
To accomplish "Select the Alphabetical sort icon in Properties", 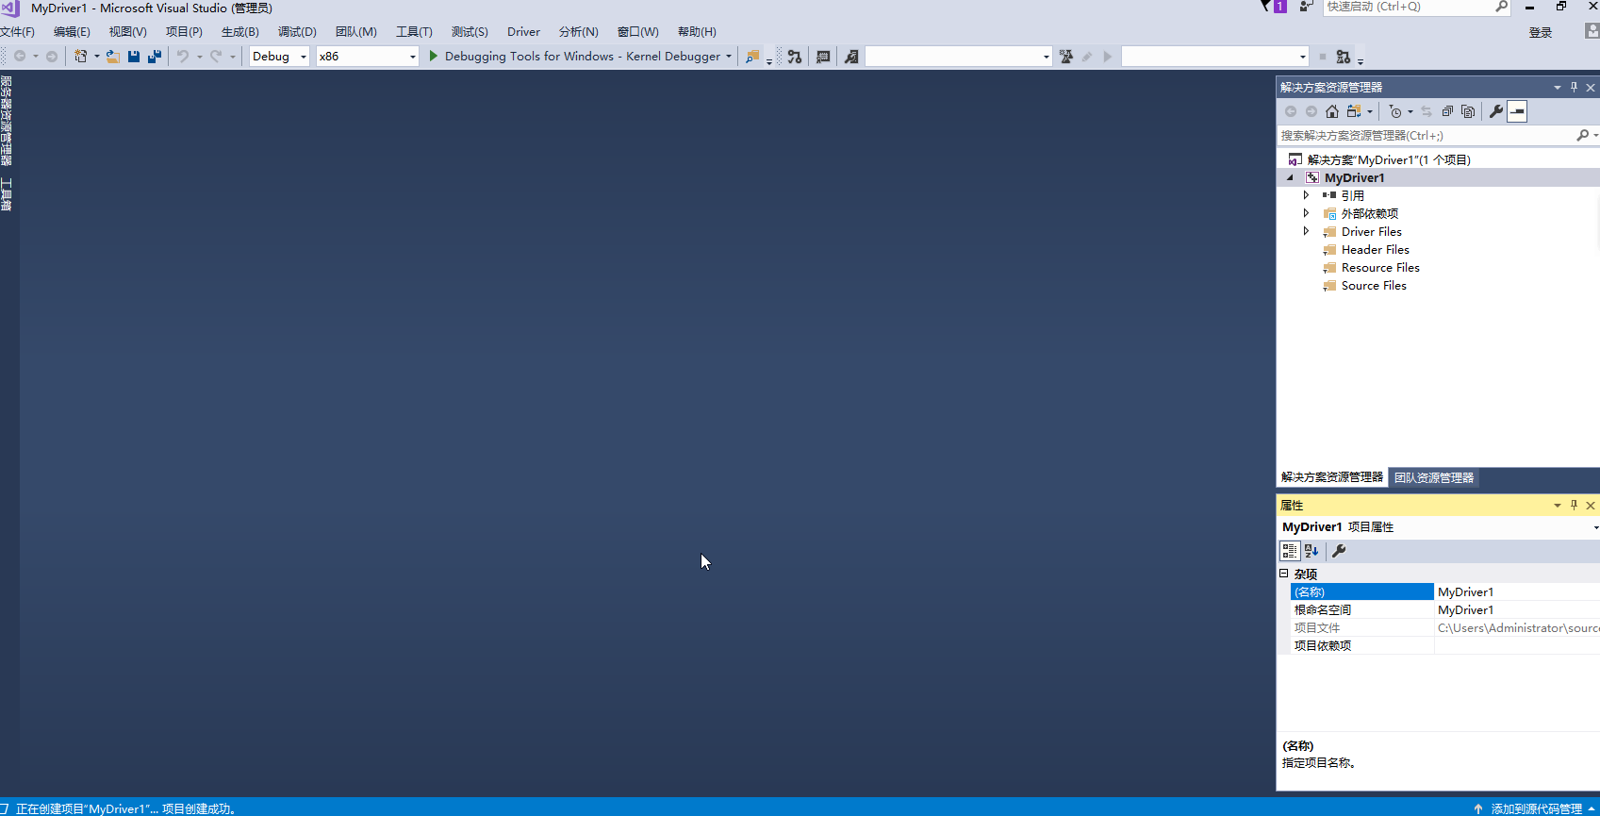I will click(x=1311, y=551).
